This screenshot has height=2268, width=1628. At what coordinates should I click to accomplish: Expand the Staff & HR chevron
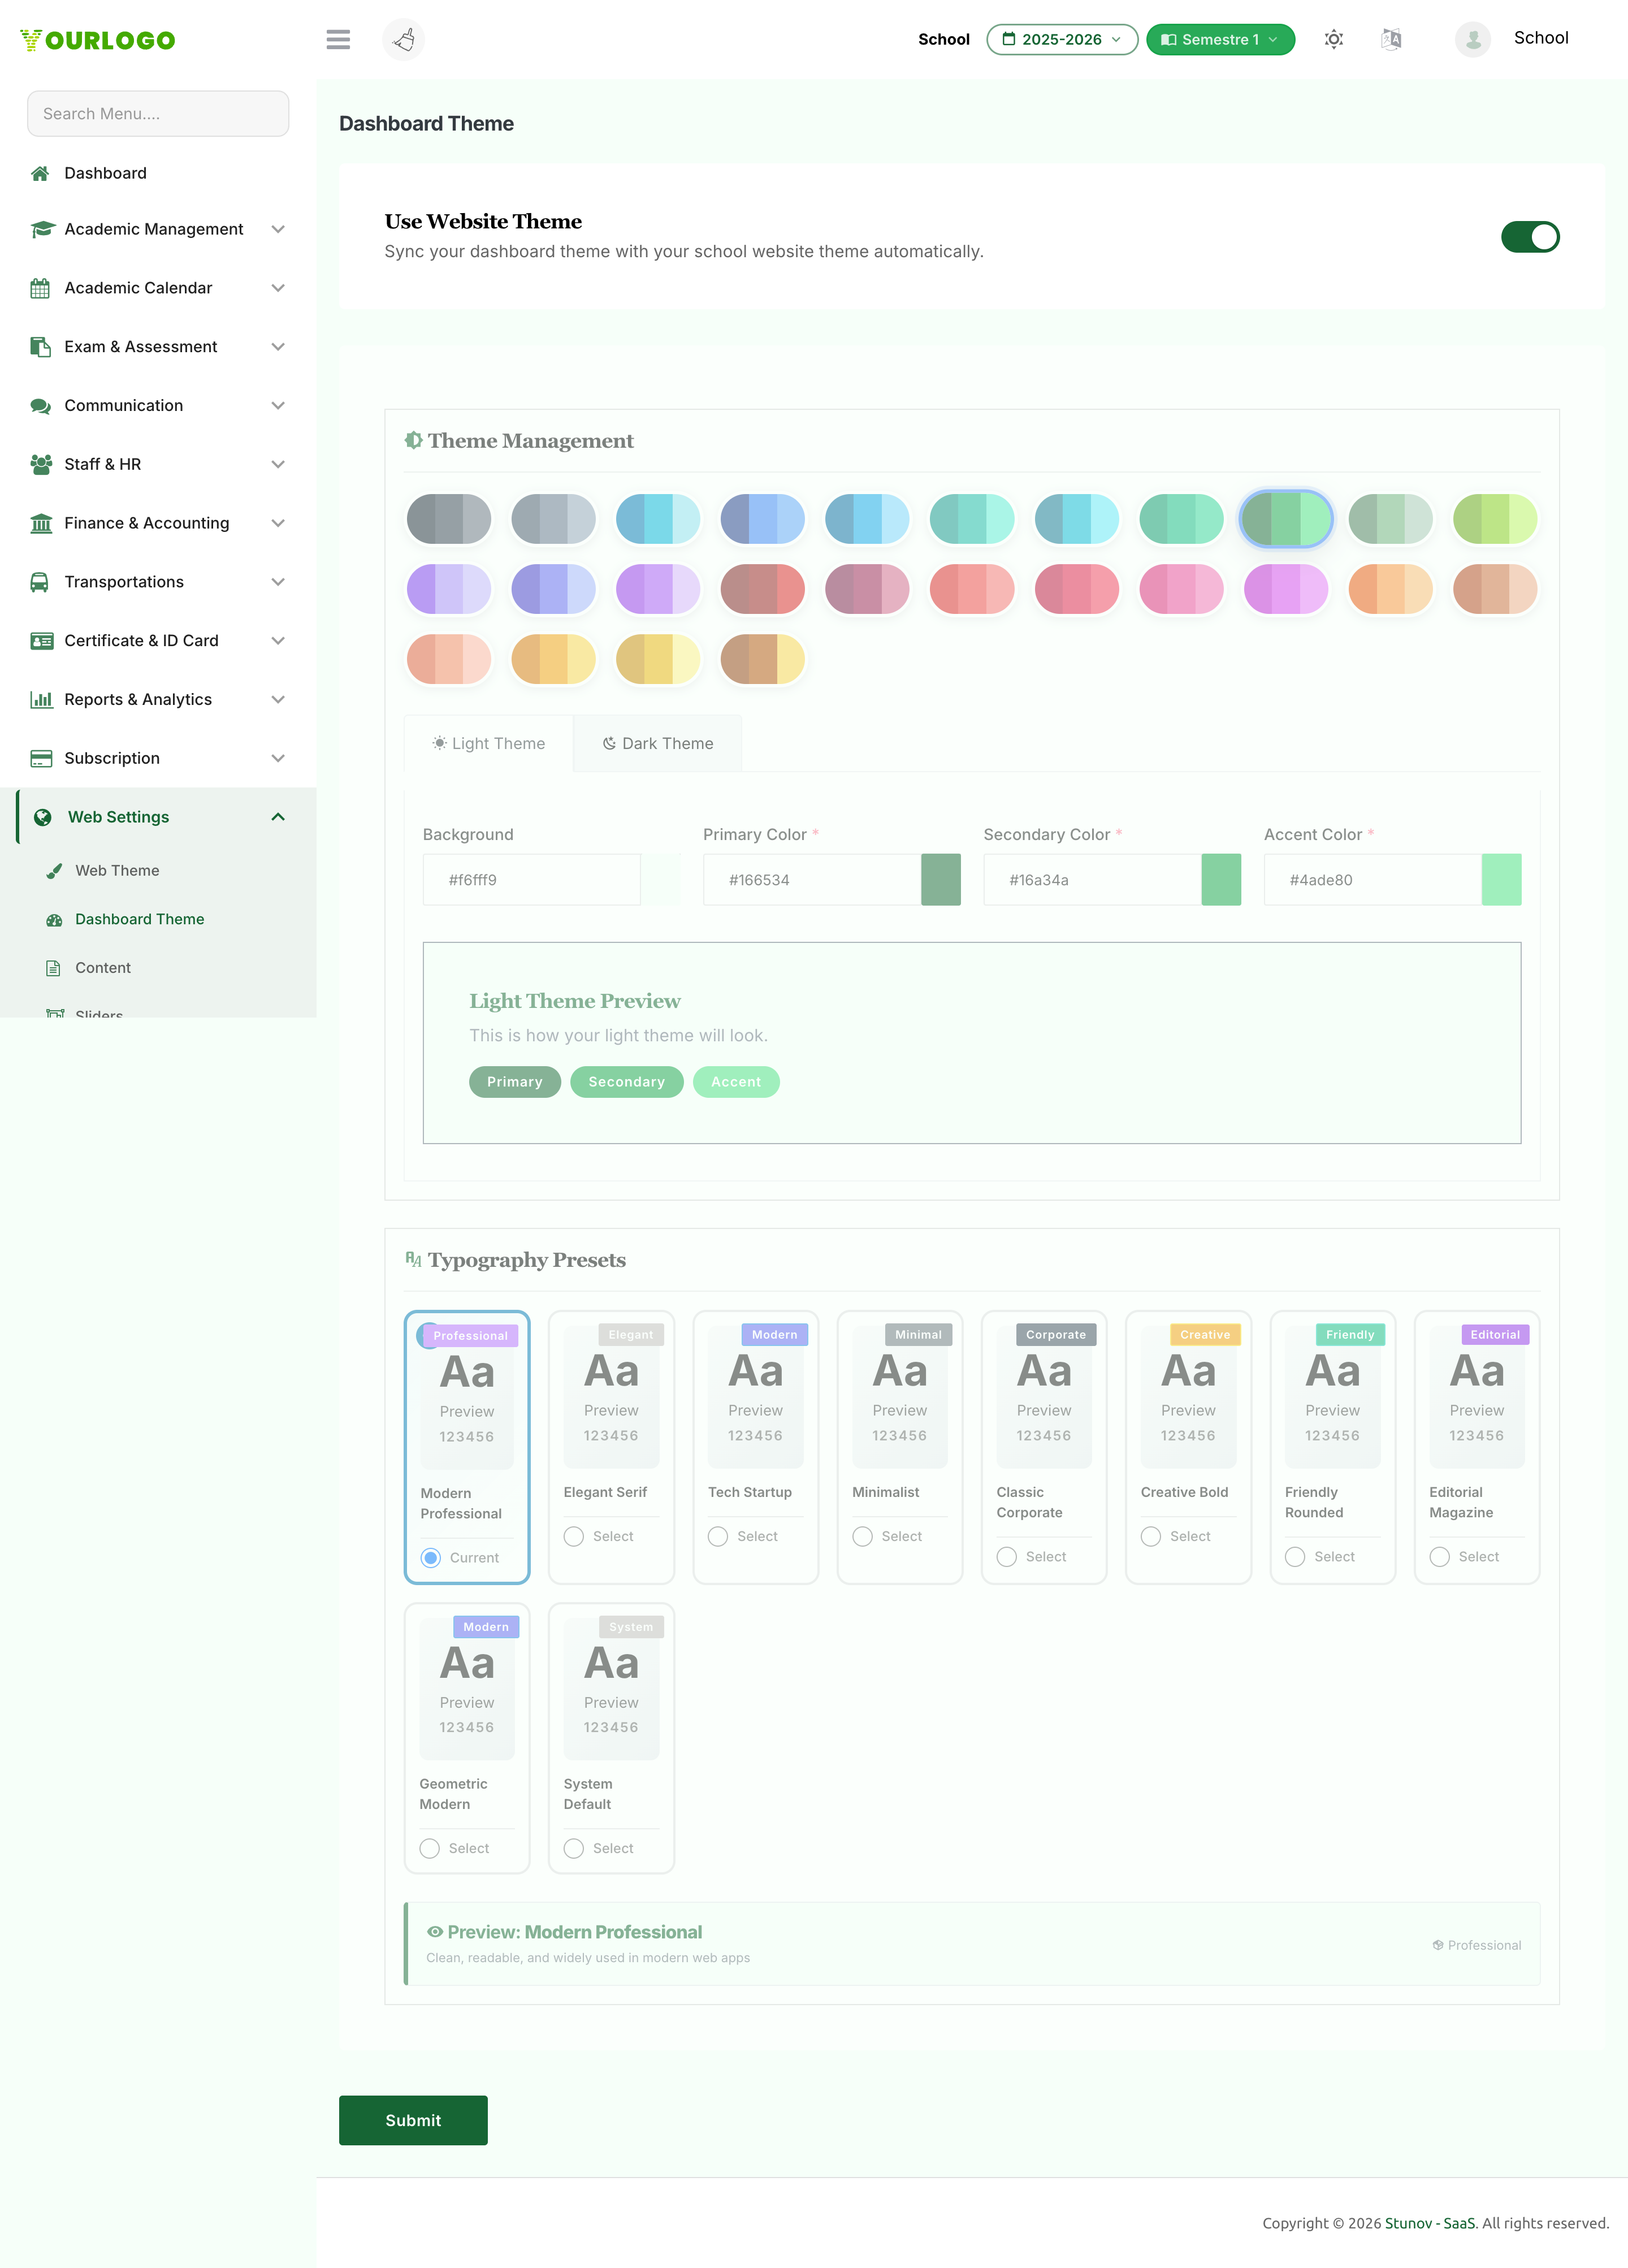pos(278,464)
